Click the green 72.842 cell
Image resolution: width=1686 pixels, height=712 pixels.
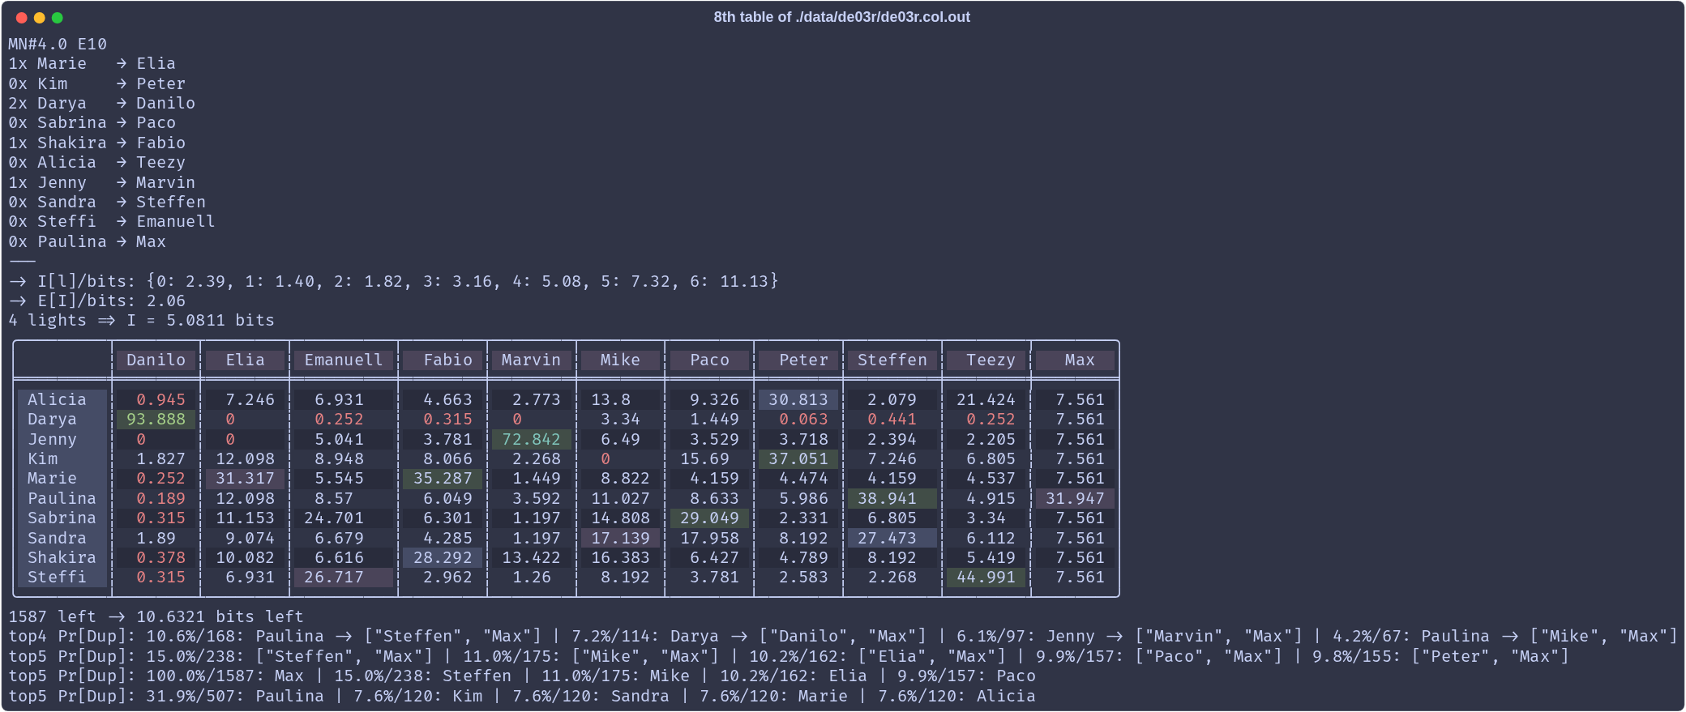531,439
